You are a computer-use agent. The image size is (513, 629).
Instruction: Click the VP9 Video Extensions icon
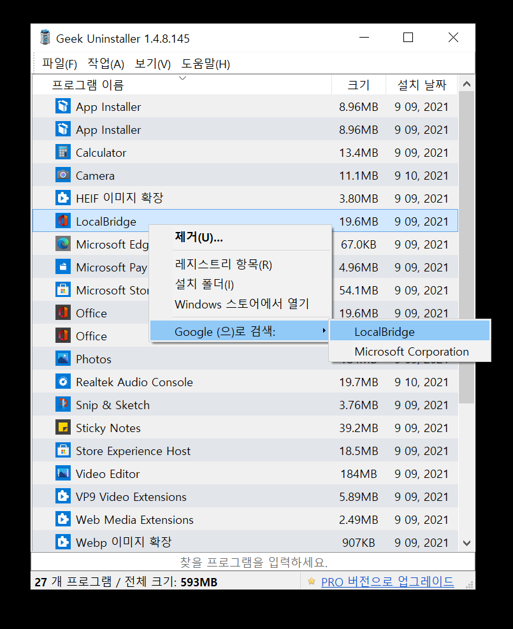coord(63,496)
